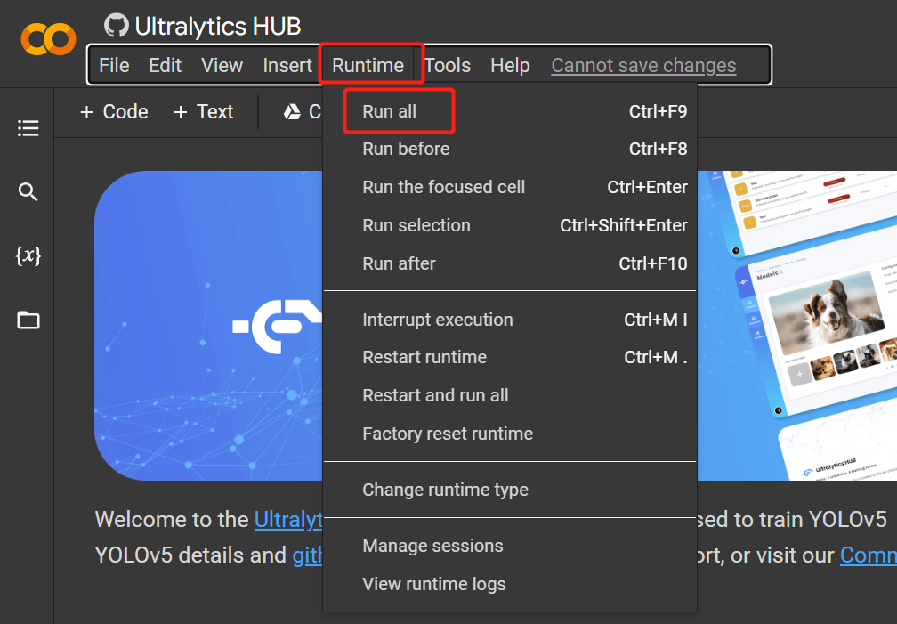Viewport: 897px width, 624px height.
Task: Select Factory reset runtime
Action: coord(510,434)
